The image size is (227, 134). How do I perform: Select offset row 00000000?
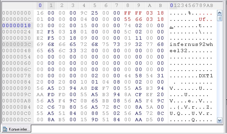[17, 13]
